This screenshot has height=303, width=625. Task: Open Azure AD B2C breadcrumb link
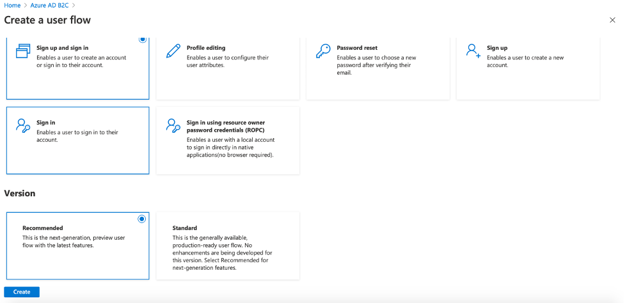click(50, 5)
